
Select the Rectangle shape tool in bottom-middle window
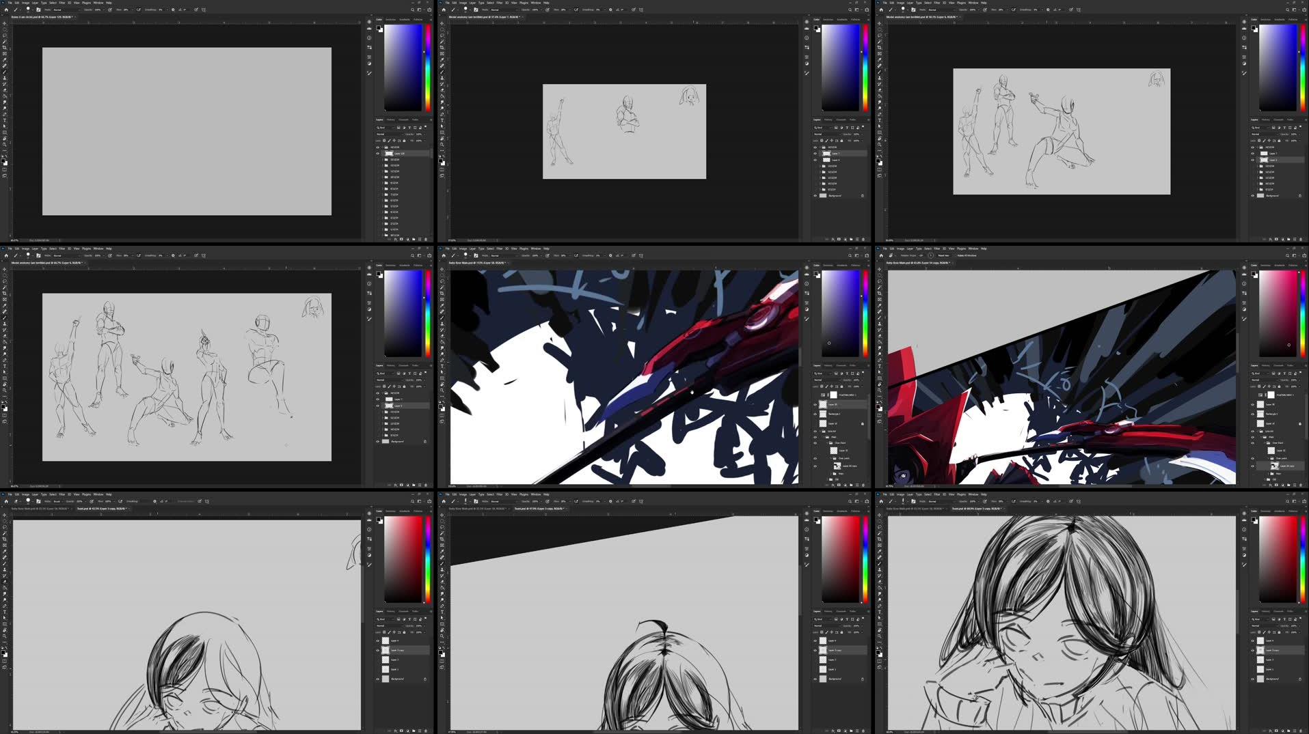pos(442,624)
